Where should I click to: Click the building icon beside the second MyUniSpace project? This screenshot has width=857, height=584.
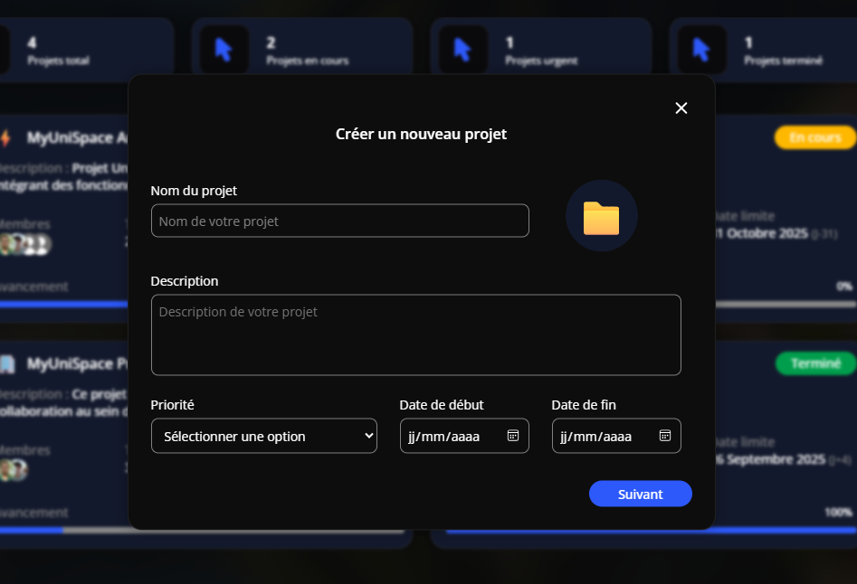[x=7, y=364]
